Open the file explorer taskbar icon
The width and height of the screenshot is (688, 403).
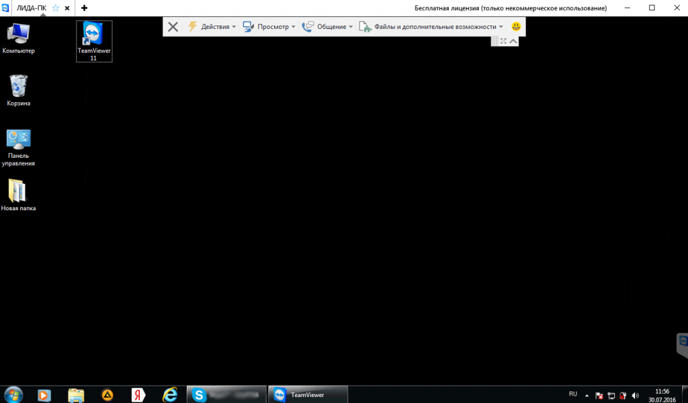point(76,395)
